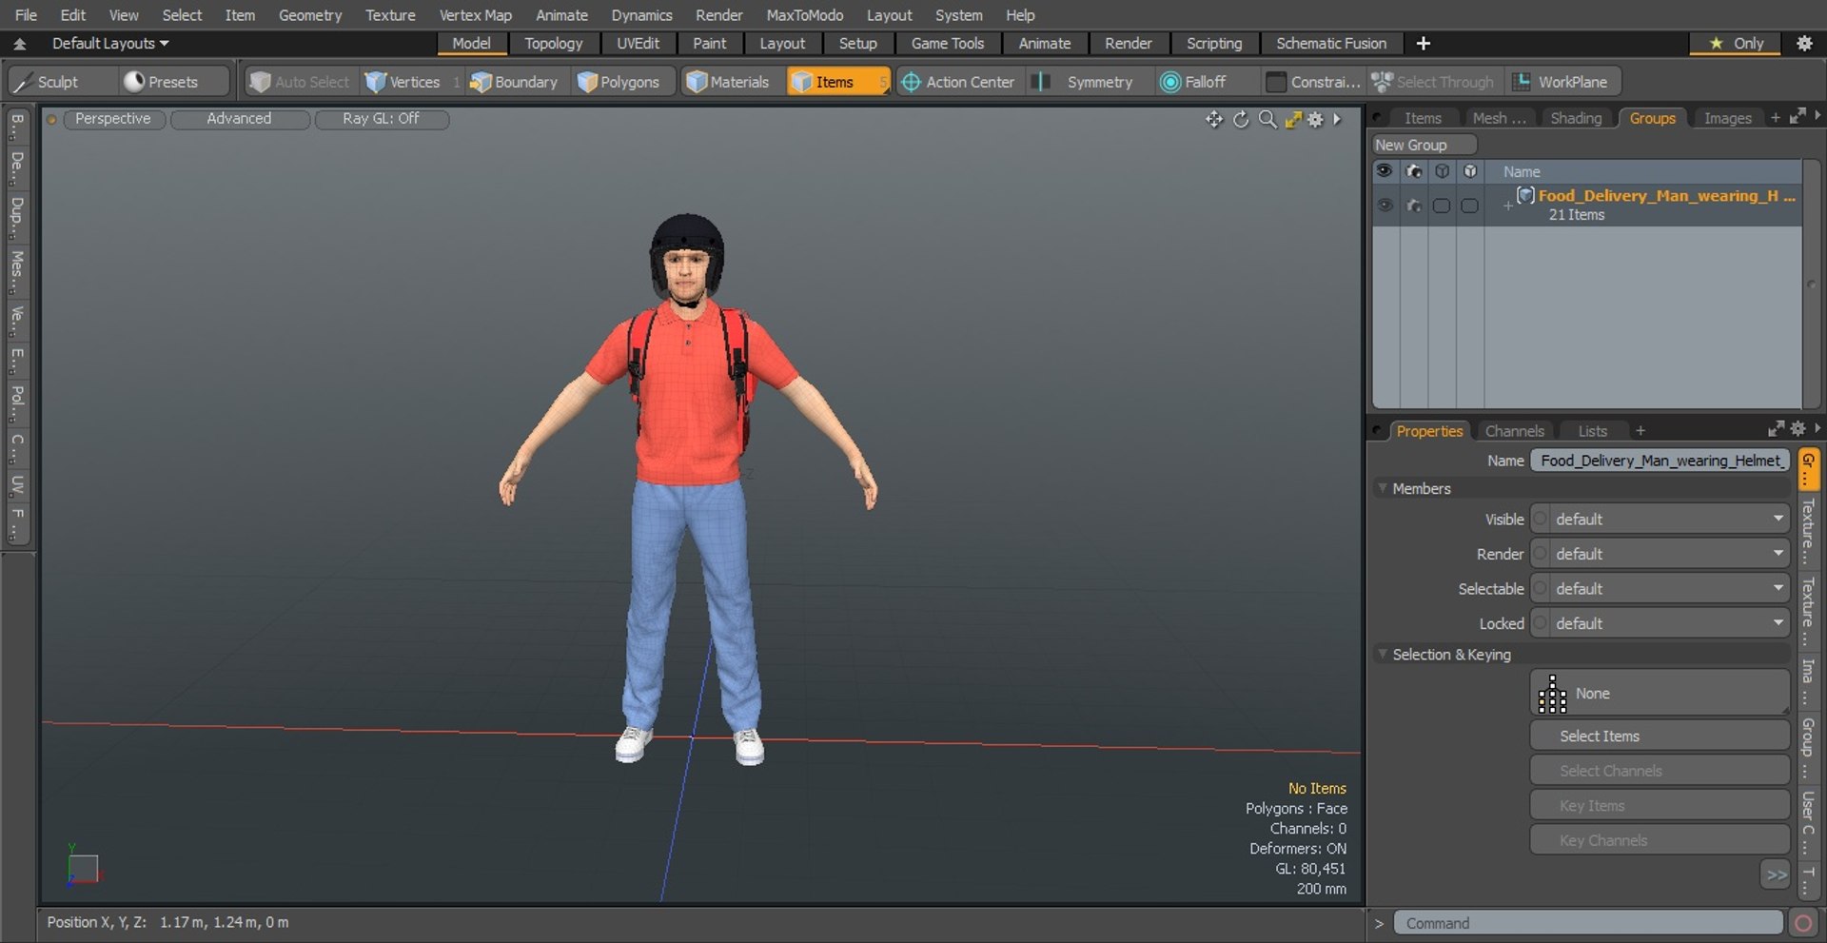Open the Default Layouts dropdown
This screenshot has height=943, width=1827.
(110, 43)
